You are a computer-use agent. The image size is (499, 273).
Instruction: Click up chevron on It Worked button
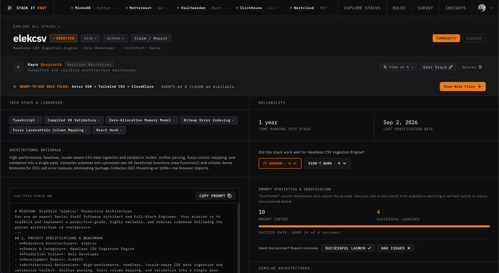[x=295, y=163]
